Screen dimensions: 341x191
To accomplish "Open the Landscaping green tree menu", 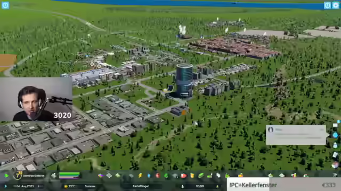I will point(227,175).
